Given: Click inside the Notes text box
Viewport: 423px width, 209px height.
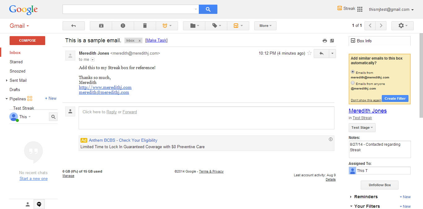Looking at the screenshot, I should click(x=380, y=149).
